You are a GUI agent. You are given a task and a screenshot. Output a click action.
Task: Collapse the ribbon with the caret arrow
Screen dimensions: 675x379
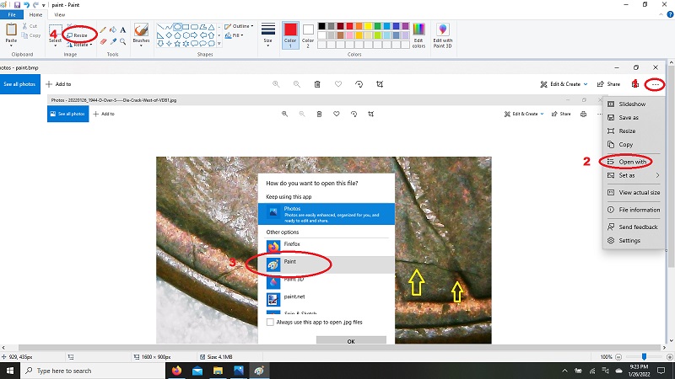tap(661, 14)
